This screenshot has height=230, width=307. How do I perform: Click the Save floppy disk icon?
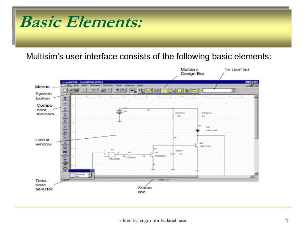click(76, 90)
